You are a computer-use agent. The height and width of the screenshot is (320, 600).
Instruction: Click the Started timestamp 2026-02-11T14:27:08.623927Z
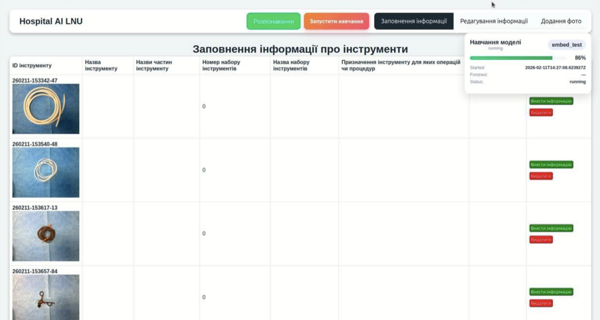pyautogui.click(x=555, y=68)
